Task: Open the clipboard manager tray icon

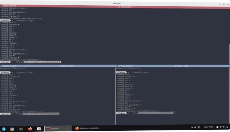Action: tap(198, 127)
